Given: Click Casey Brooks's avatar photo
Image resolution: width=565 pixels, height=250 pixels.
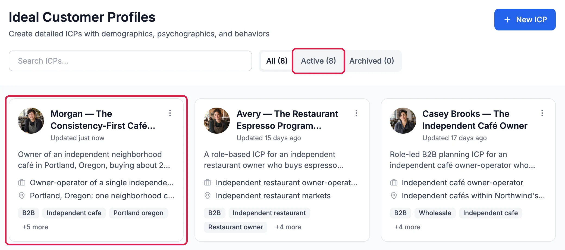Looking at the screenshot, I should [x=403, y=121].
